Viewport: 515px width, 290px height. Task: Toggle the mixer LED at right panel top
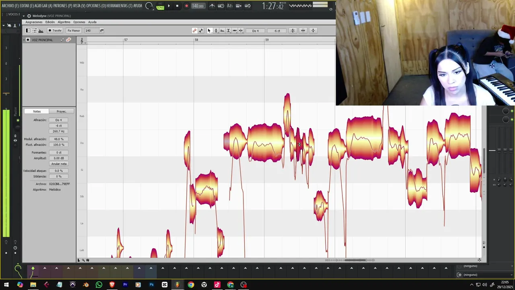click(x=512, y=111)
